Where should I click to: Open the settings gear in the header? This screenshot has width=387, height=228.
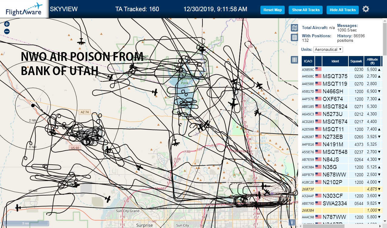pos(366,9)
